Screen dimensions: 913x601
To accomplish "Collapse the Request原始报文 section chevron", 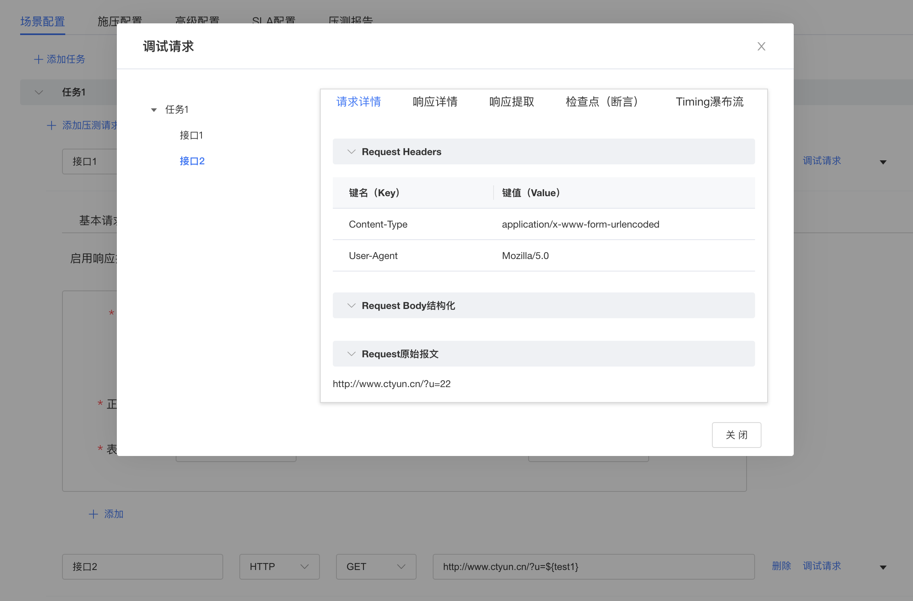I will (x=351, y=354).
